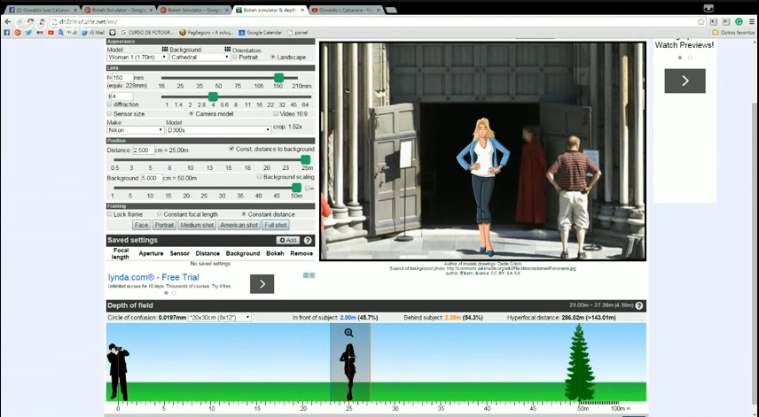The width and height of the screenshot is (759, 417).
Task: Select Constant focal length framing
Action: pos(160,214)
